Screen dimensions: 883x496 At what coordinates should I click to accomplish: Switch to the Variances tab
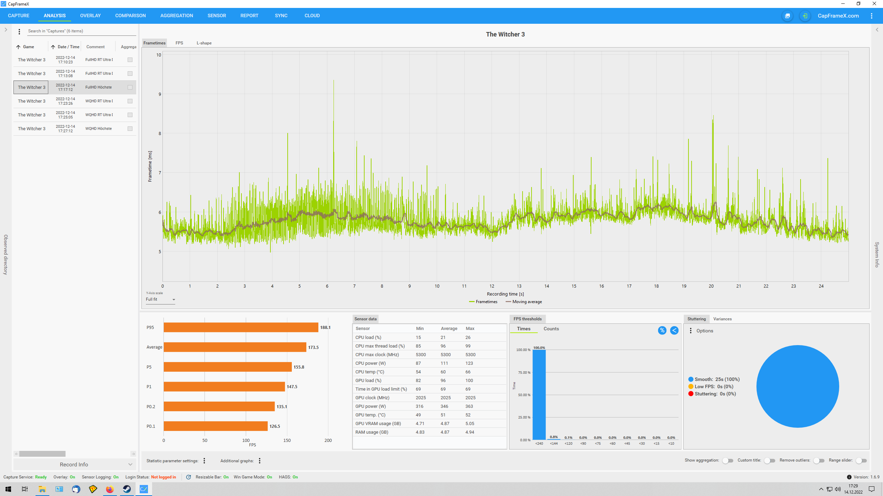[722, 319]
